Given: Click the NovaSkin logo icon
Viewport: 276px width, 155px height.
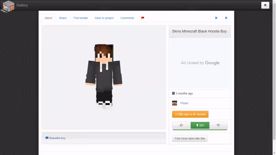Looking at the screenshot, I should (8, 7).
